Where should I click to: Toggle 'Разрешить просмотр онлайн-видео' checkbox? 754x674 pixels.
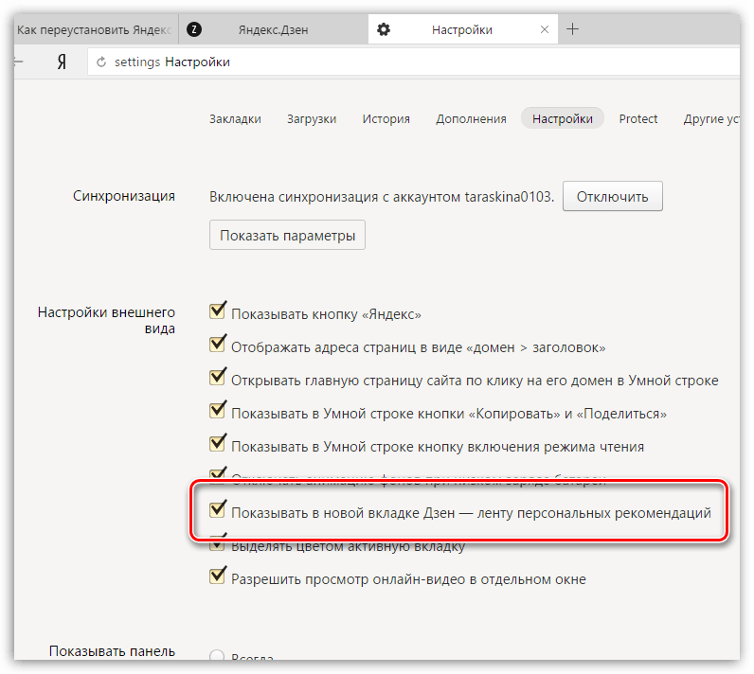coord(217,576)
